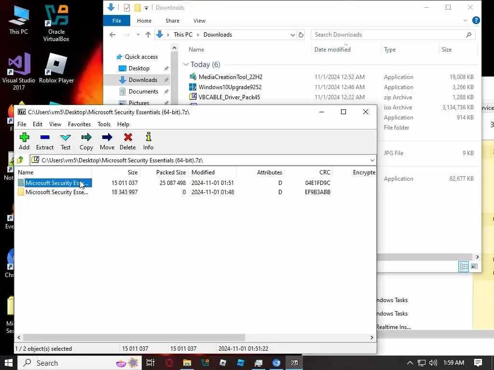Go up one folder level in 7-Zip
Image resolution: width=494 pixels, height=370 pixels.
pyautogui.click(x=20, y=160)
